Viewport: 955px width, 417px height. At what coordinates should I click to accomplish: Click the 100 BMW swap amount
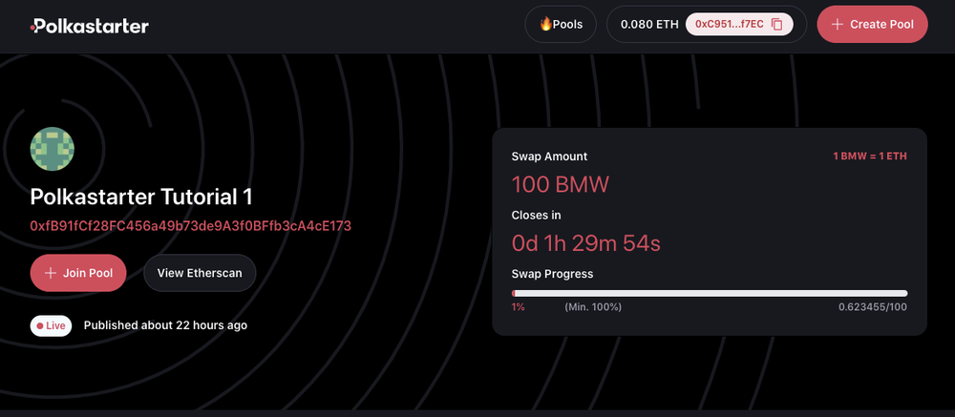point(561,184)
